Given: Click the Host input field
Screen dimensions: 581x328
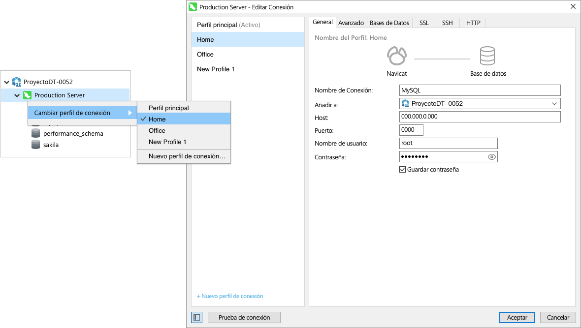Looking at the screenshot, I should coord(480,117).
